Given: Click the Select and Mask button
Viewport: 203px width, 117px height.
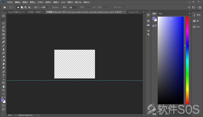Looking at the screenshot, I should (118, 7).
